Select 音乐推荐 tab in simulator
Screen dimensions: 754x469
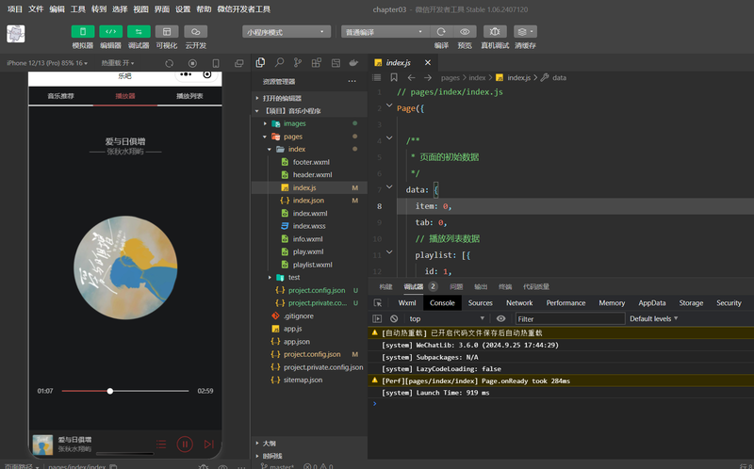[60, 96]
